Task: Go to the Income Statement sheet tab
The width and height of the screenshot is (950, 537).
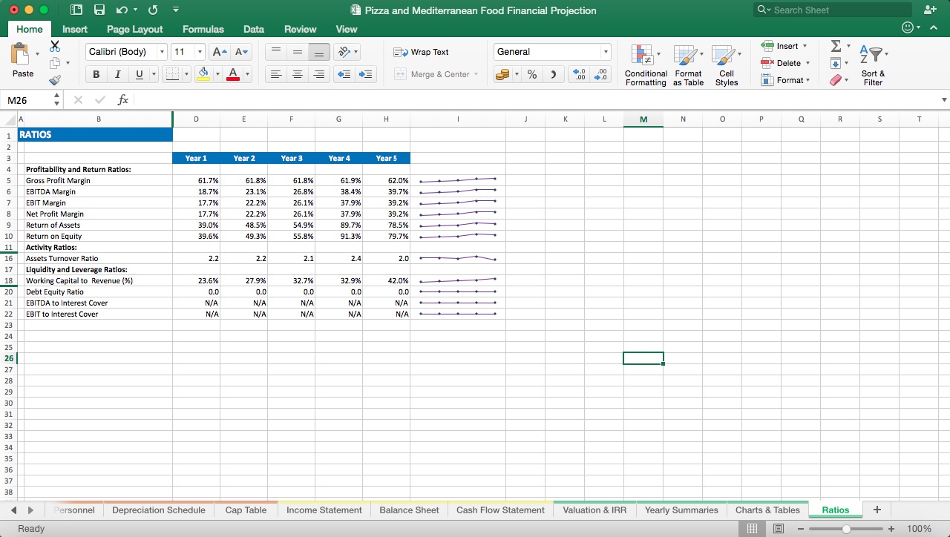Action: tap(324, 510)
